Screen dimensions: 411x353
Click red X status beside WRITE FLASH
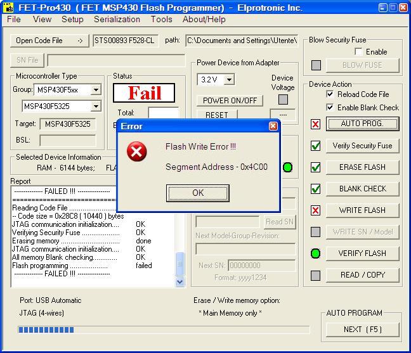coord(316,210)
